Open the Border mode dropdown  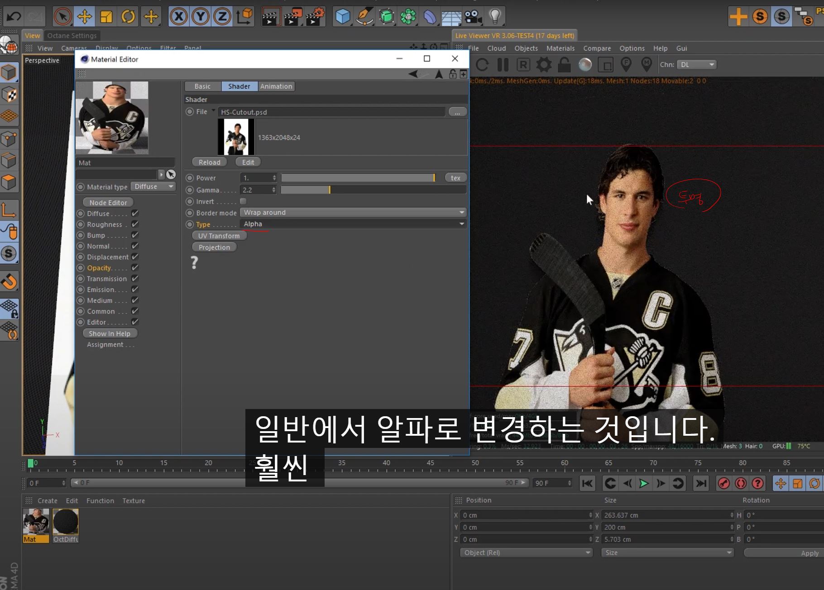(x=353, y=212)
